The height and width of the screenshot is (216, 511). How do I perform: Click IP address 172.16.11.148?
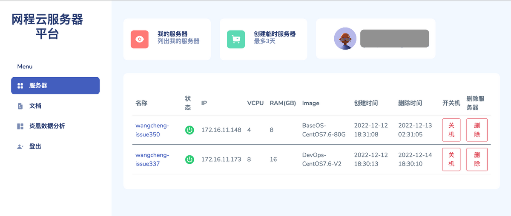tap(221, 130)
